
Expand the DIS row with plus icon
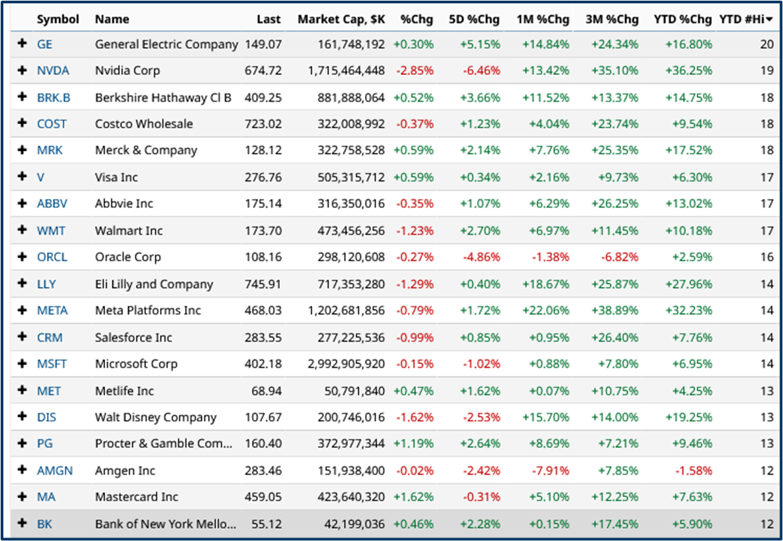click(x=22, y=417)
